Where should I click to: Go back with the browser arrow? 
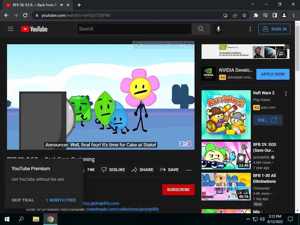click(6, 15)
